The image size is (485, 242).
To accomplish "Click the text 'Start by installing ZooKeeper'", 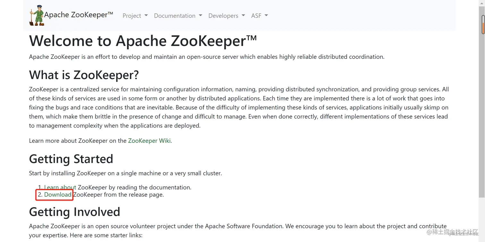I will click(67, 173).
